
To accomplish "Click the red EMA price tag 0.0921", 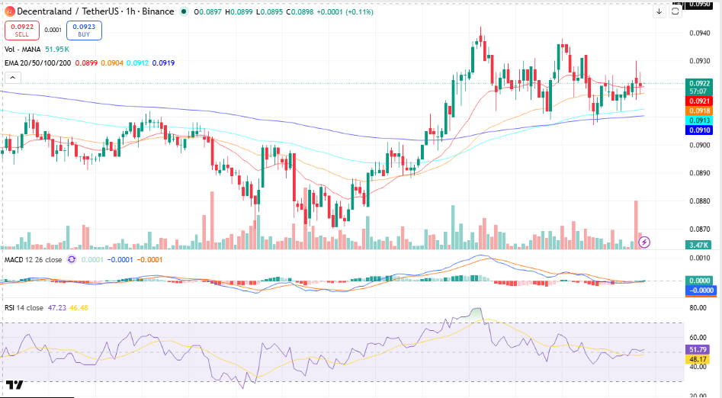I will pyautogui.click(x=699, y=101).
